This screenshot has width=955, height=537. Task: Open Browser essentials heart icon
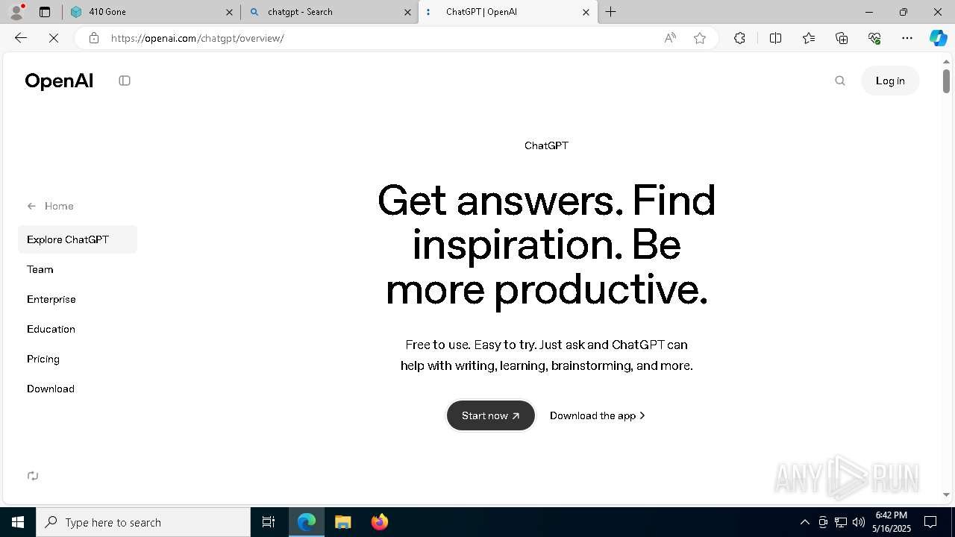(874, 38)
